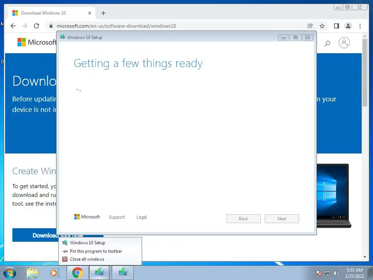373x280 pixels.
Task: Click the Support link in the Setup window
Action: point(117,217)
